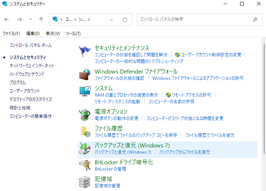
Task: Click the ファイル履歴 folder icon
Action: point(85,131)
